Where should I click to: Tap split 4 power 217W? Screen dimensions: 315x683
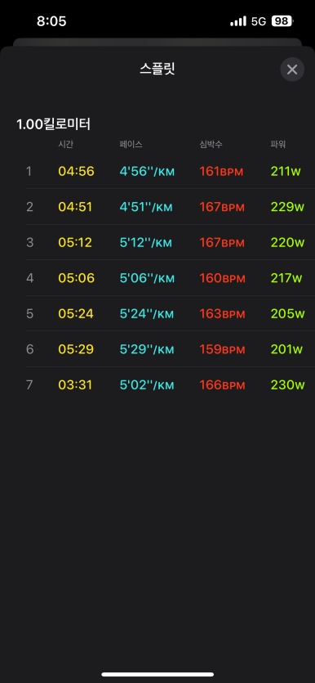(286, 278)
